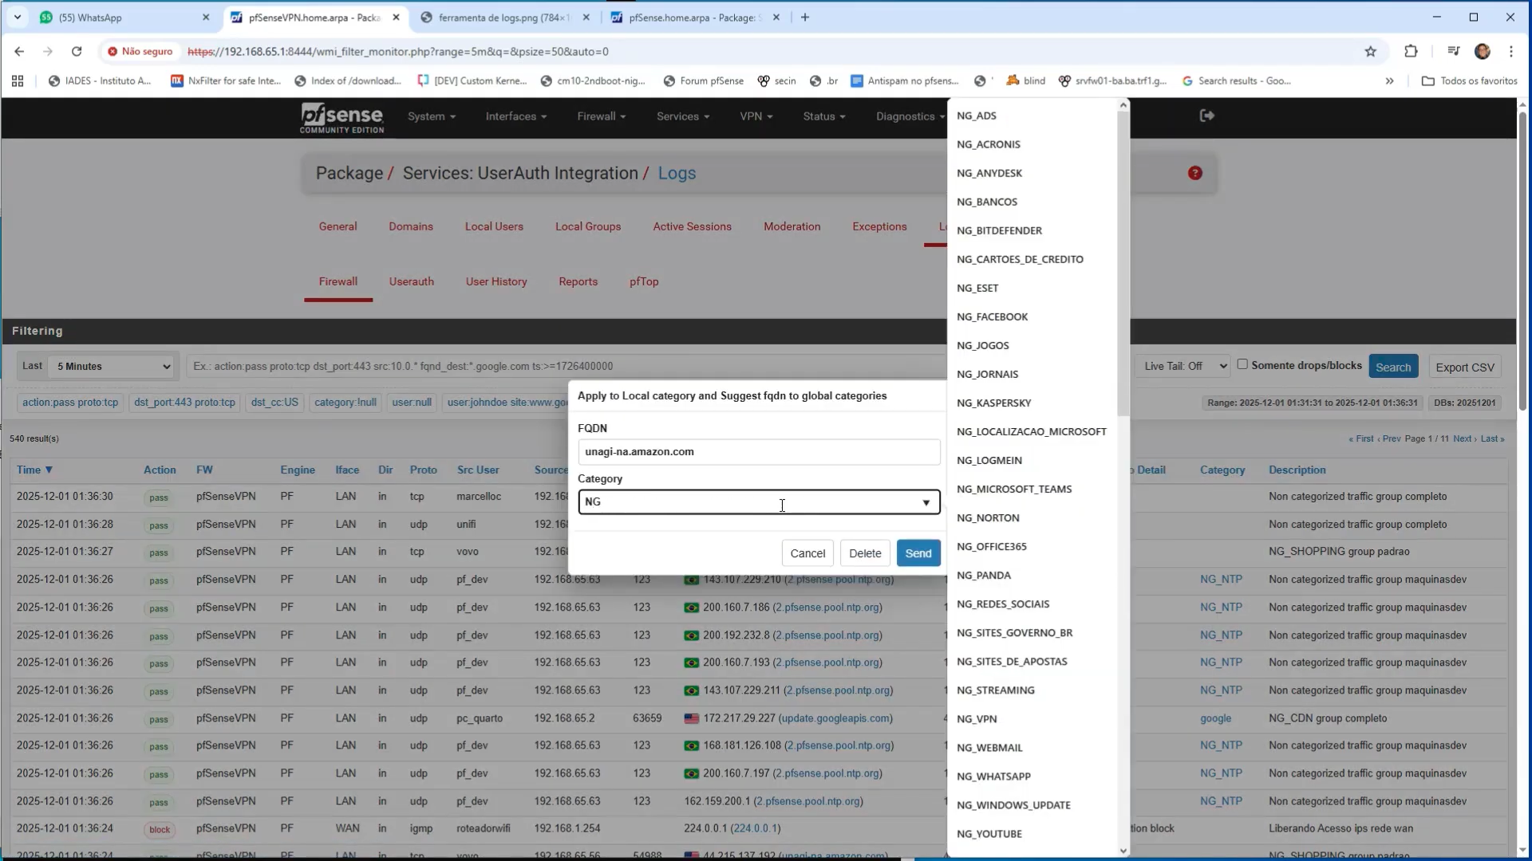Open new browser tab
Screen dimensions: 1532x861
(805, 18)
